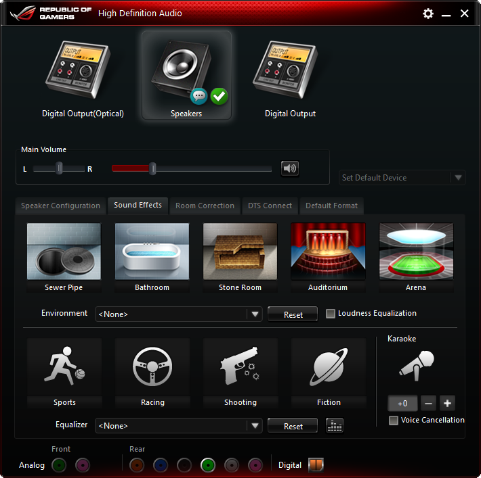Click the chat bubble badge on Speakers
The height and width of the screenshot is (478, 481).
pos(198,96)
